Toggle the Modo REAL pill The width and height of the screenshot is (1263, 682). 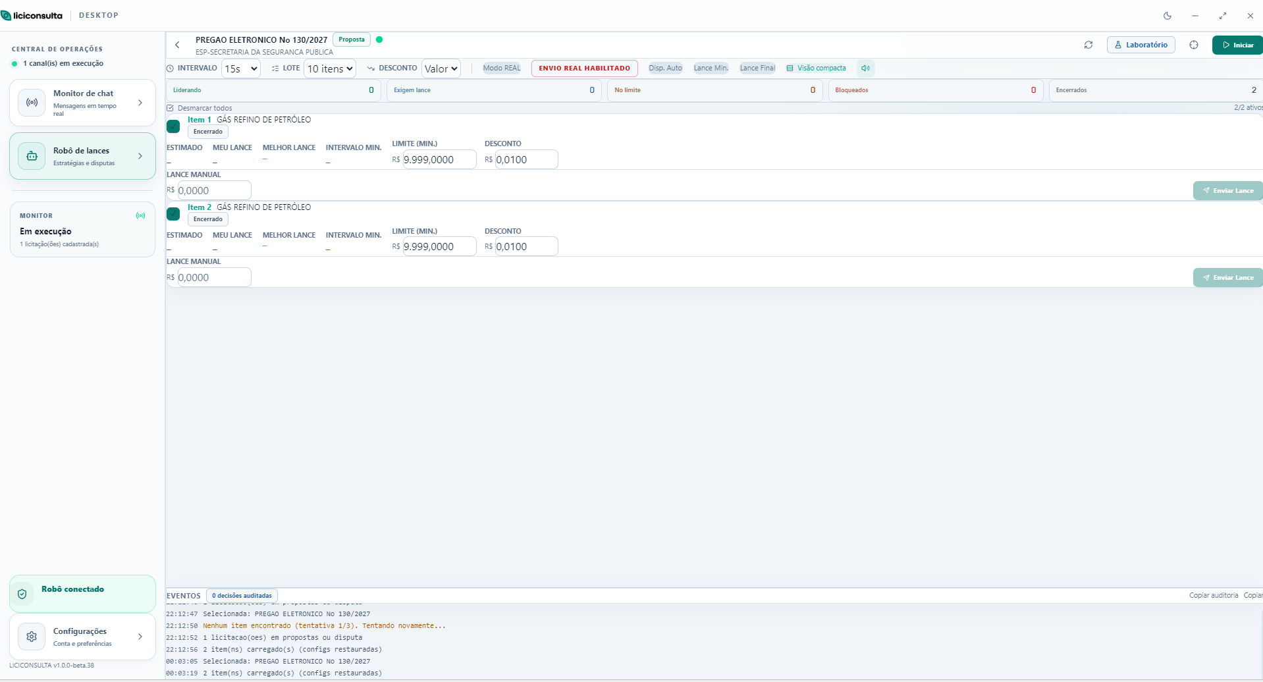point(502,68)
